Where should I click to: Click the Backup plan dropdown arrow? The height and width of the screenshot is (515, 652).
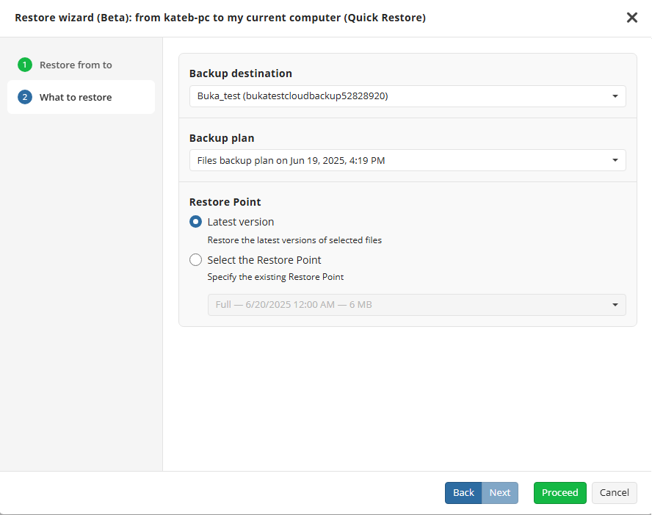pyautogui.click(x=615, y=160)
